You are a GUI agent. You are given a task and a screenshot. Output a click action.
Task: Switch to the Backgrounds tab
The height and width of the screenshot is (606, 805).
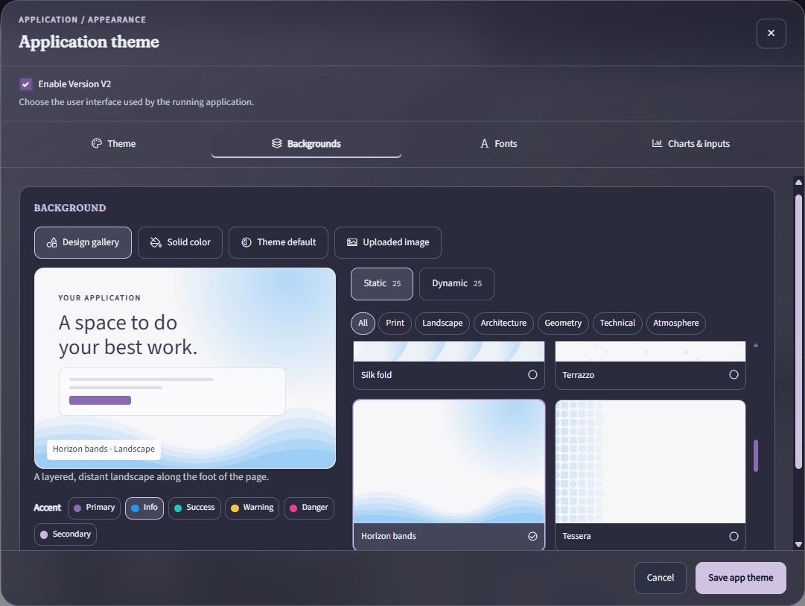coord(306,143)
